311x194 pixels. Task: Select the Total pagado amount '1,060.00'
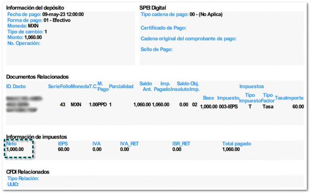coord(231,149)
